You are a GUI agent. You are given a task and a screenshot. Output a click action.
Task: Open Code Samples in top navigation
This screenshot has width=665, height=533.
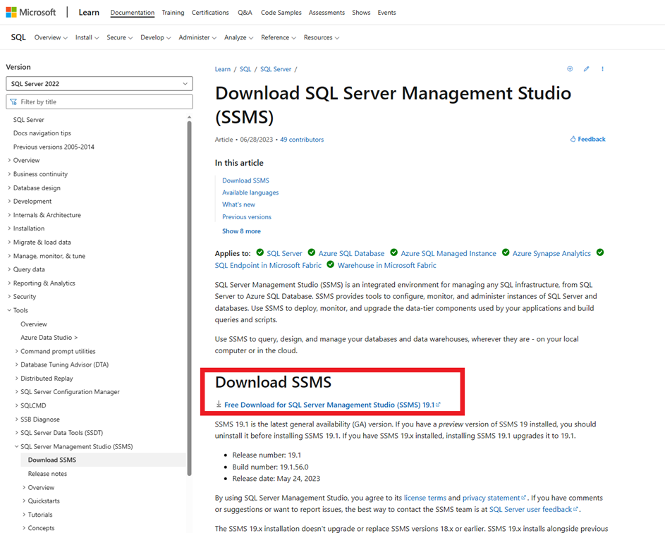click(x=281, y=13)
